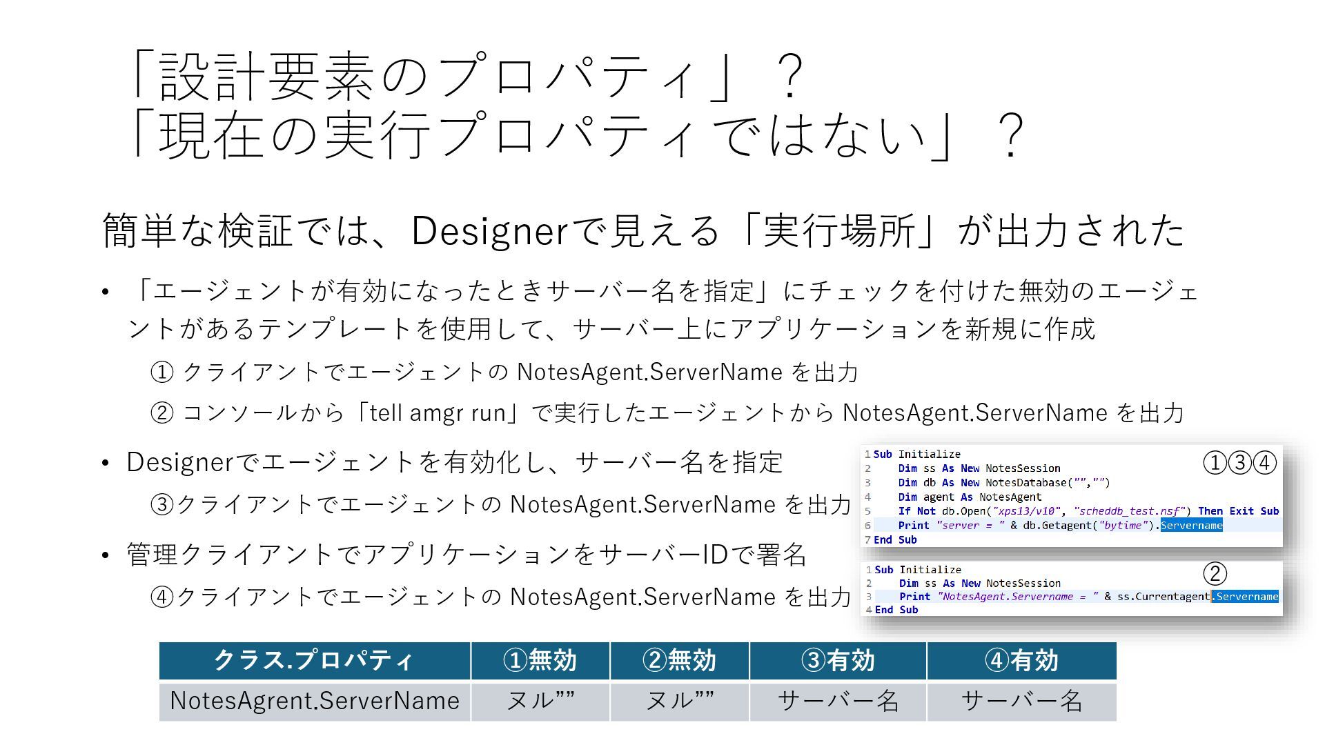This screenshot has width=1325, height=745.
Task: Click the ①無効 column header
Action: pos(540,661)
